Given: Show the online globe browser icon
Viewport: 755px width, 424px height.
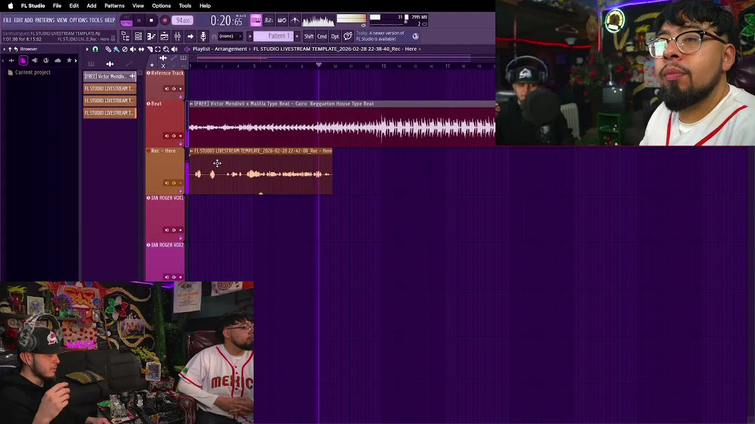Looking at the screenshot, I should pos(46,60).
